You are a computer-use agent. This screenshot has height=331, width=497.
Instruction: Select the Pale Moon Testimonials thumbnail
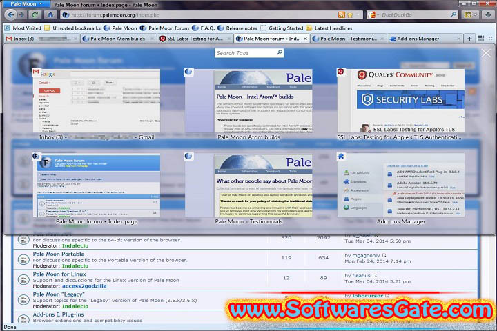point(248,185)
